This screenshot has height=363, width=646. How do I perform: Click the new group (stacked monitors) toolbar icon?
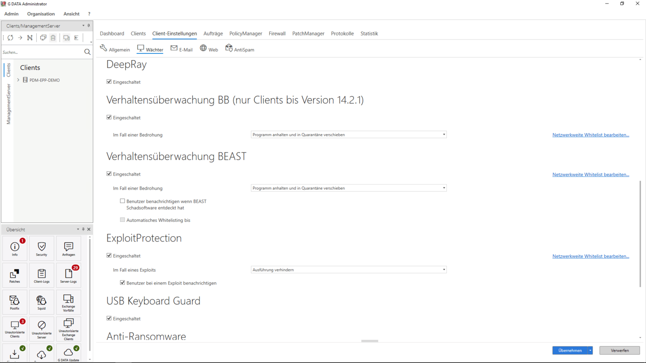coord(43,38)
